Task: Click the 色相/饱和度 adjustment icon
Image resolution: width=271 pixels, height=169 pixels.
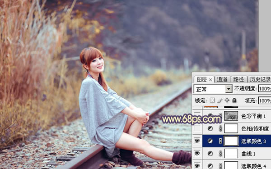Action: point(210,128)
